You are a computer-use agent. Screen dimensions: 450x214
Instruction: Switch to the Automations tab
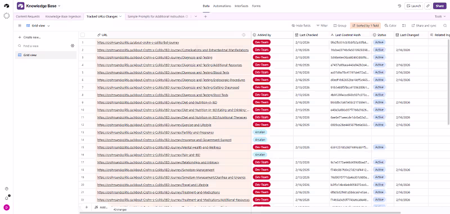222,6
